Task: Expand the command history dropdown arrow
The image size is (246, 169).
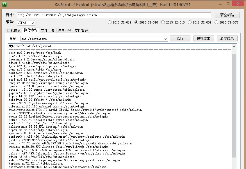Action: pyautogui.click(x=165, y=39)
